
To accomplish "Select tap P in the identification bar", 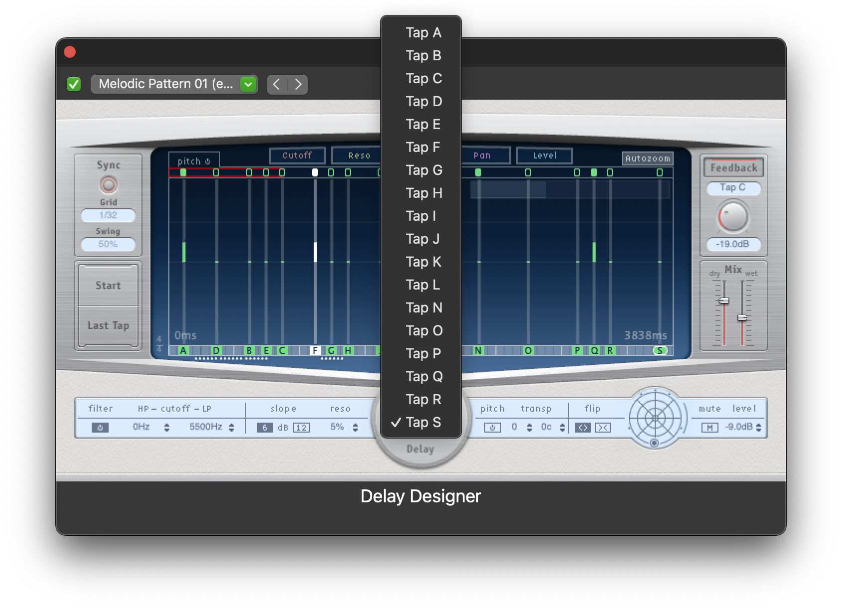I will 577,350.
